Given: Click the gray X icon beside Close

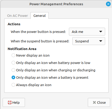Looking at the screenshot, I should pos(94,102).
